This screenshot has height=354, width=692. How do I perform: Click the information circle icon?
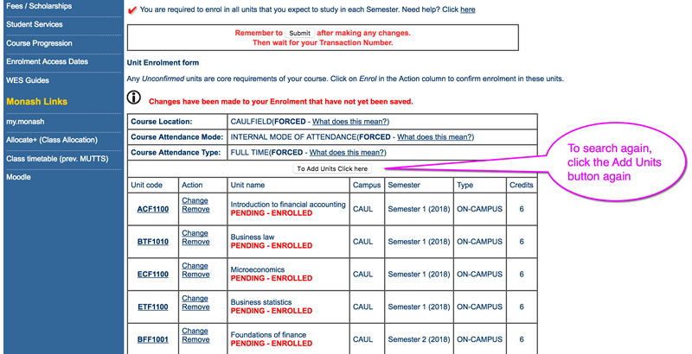click(134, 98)
